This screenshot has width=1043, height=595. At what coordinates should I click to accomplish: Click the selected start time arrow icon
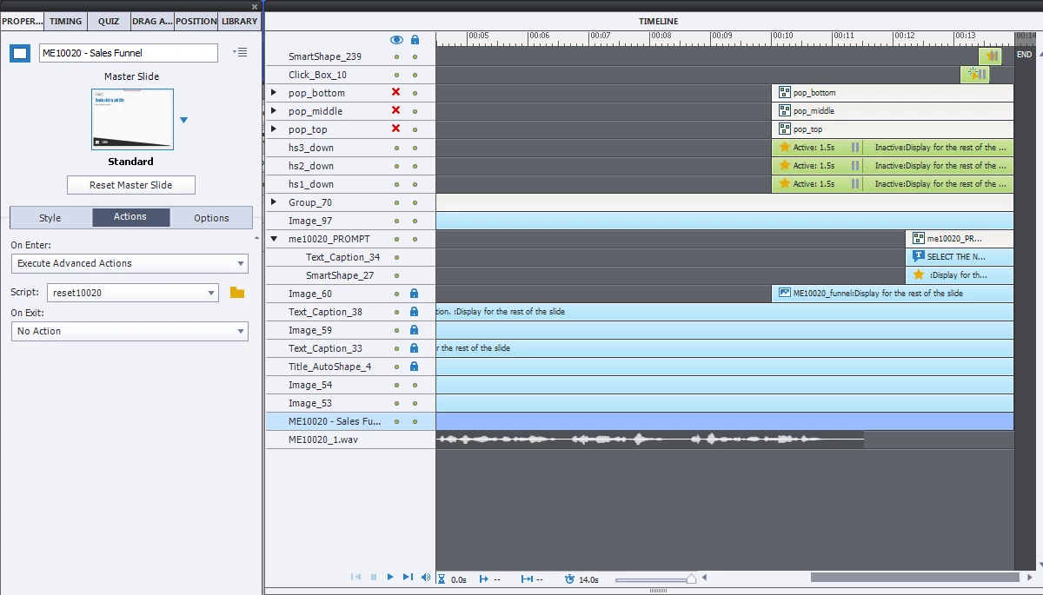(x=484, y=578)
